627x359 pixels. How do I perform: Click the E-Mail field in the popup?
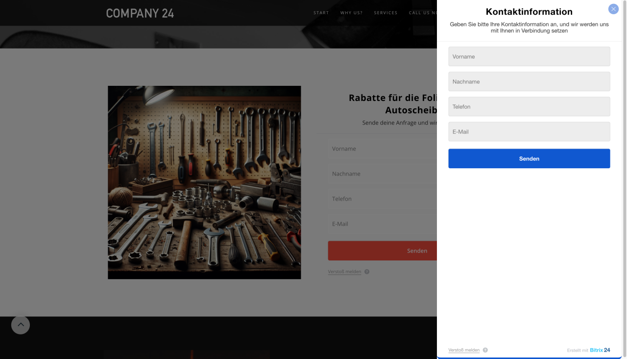tap(529, 131)
